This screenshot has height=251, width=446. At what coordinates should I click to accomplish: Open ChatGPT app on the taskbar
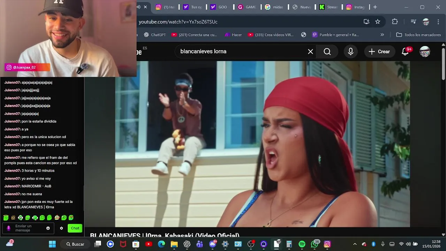tap(187, 244)
